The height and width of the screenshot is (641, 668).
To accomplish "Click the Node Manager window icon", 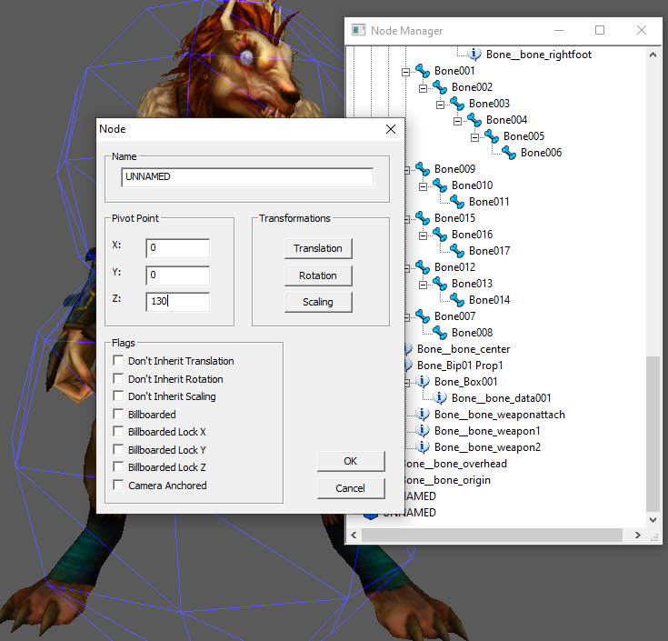I will click(358, 30).
